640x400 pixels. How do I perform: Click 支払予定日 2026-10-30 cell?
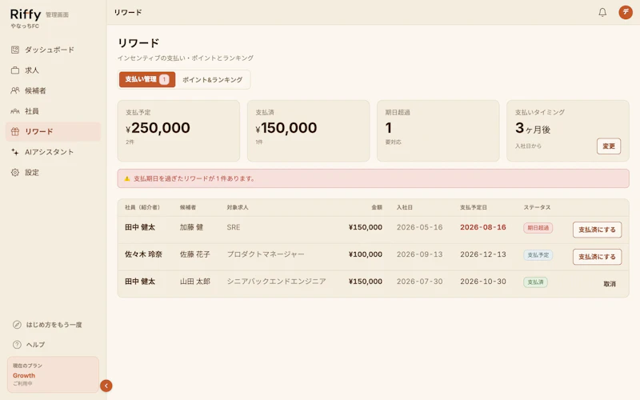(483, 282)
